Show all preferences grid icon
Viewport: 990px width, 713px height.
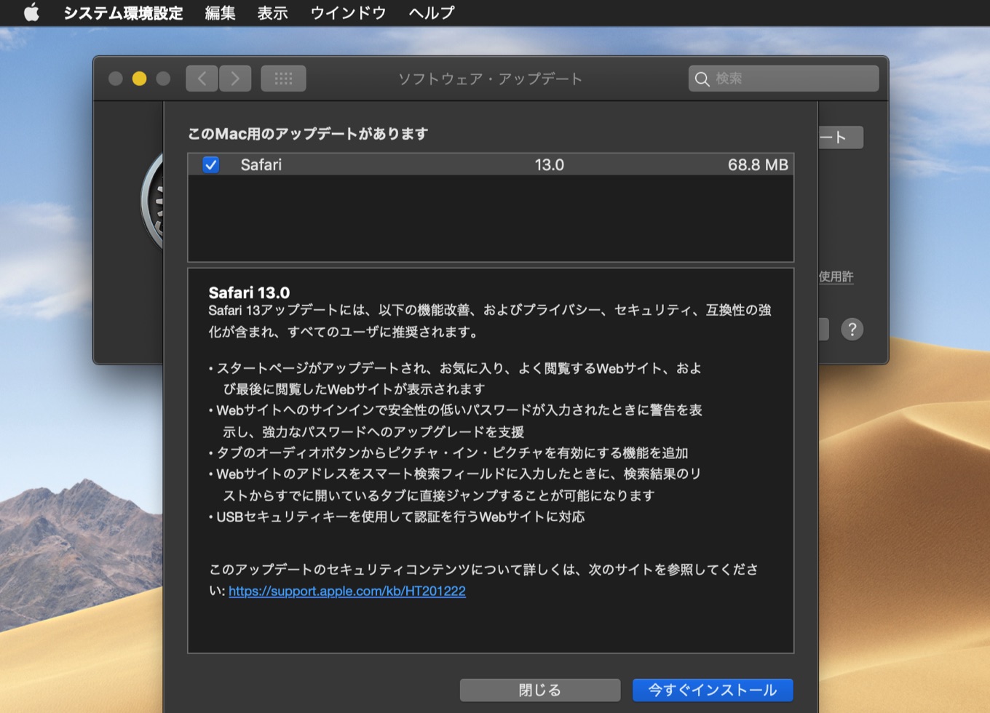283,79
